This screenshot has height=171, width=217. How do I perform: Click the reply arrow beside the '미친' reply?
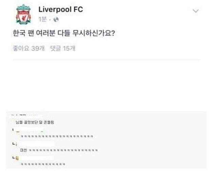13,144
